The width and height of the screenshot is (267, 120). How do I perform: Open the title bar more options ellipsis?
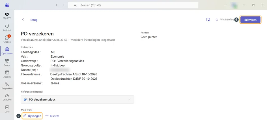(x=225, y=5)
